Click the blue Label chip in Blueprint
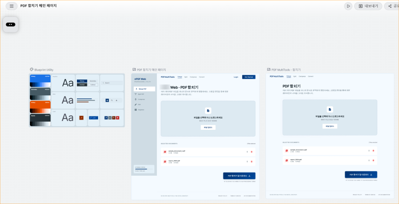The image size is (399, 204). [93, 118]
